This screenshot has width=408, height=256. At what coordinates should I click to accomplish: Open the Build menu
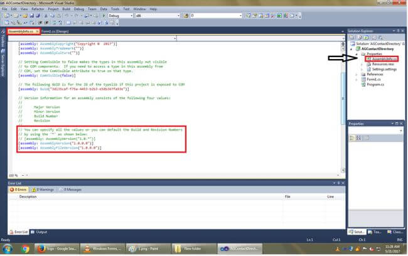pyautogui.click(x=67, y=9)
